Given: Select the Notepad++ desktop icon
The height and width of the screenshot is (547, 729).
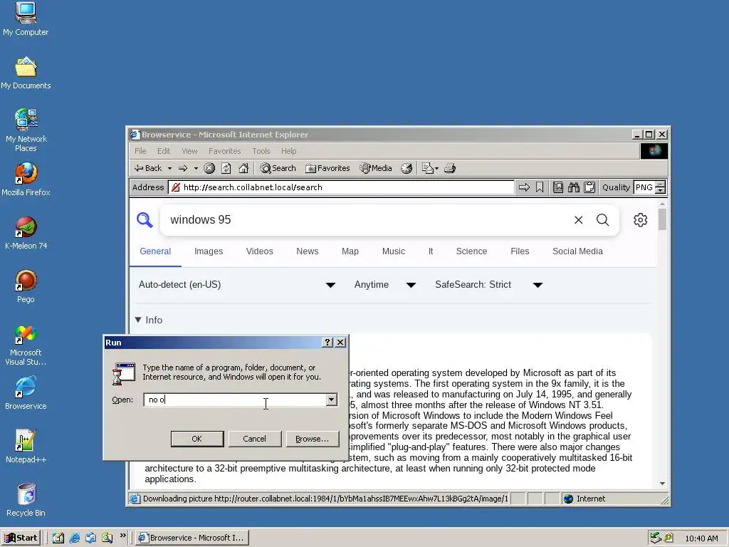Looking at the screenshot, I should point(26,447).
